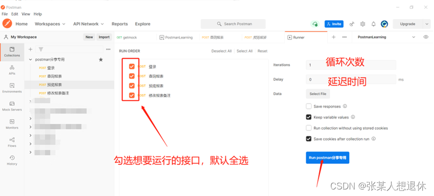
Task: Click the New button in workspace
Action: [x=89, y=37]
